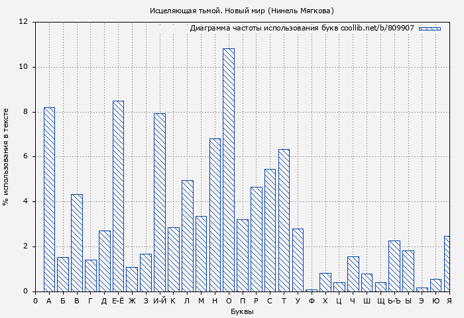Select the bar for letter Л
464x318 pixels.
point(187,236)
